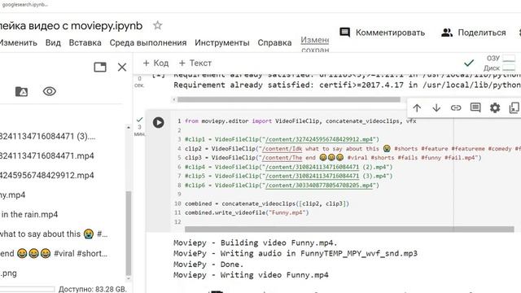
Task: Select file 4245956748429912.mp4
Action: point(47,176)
